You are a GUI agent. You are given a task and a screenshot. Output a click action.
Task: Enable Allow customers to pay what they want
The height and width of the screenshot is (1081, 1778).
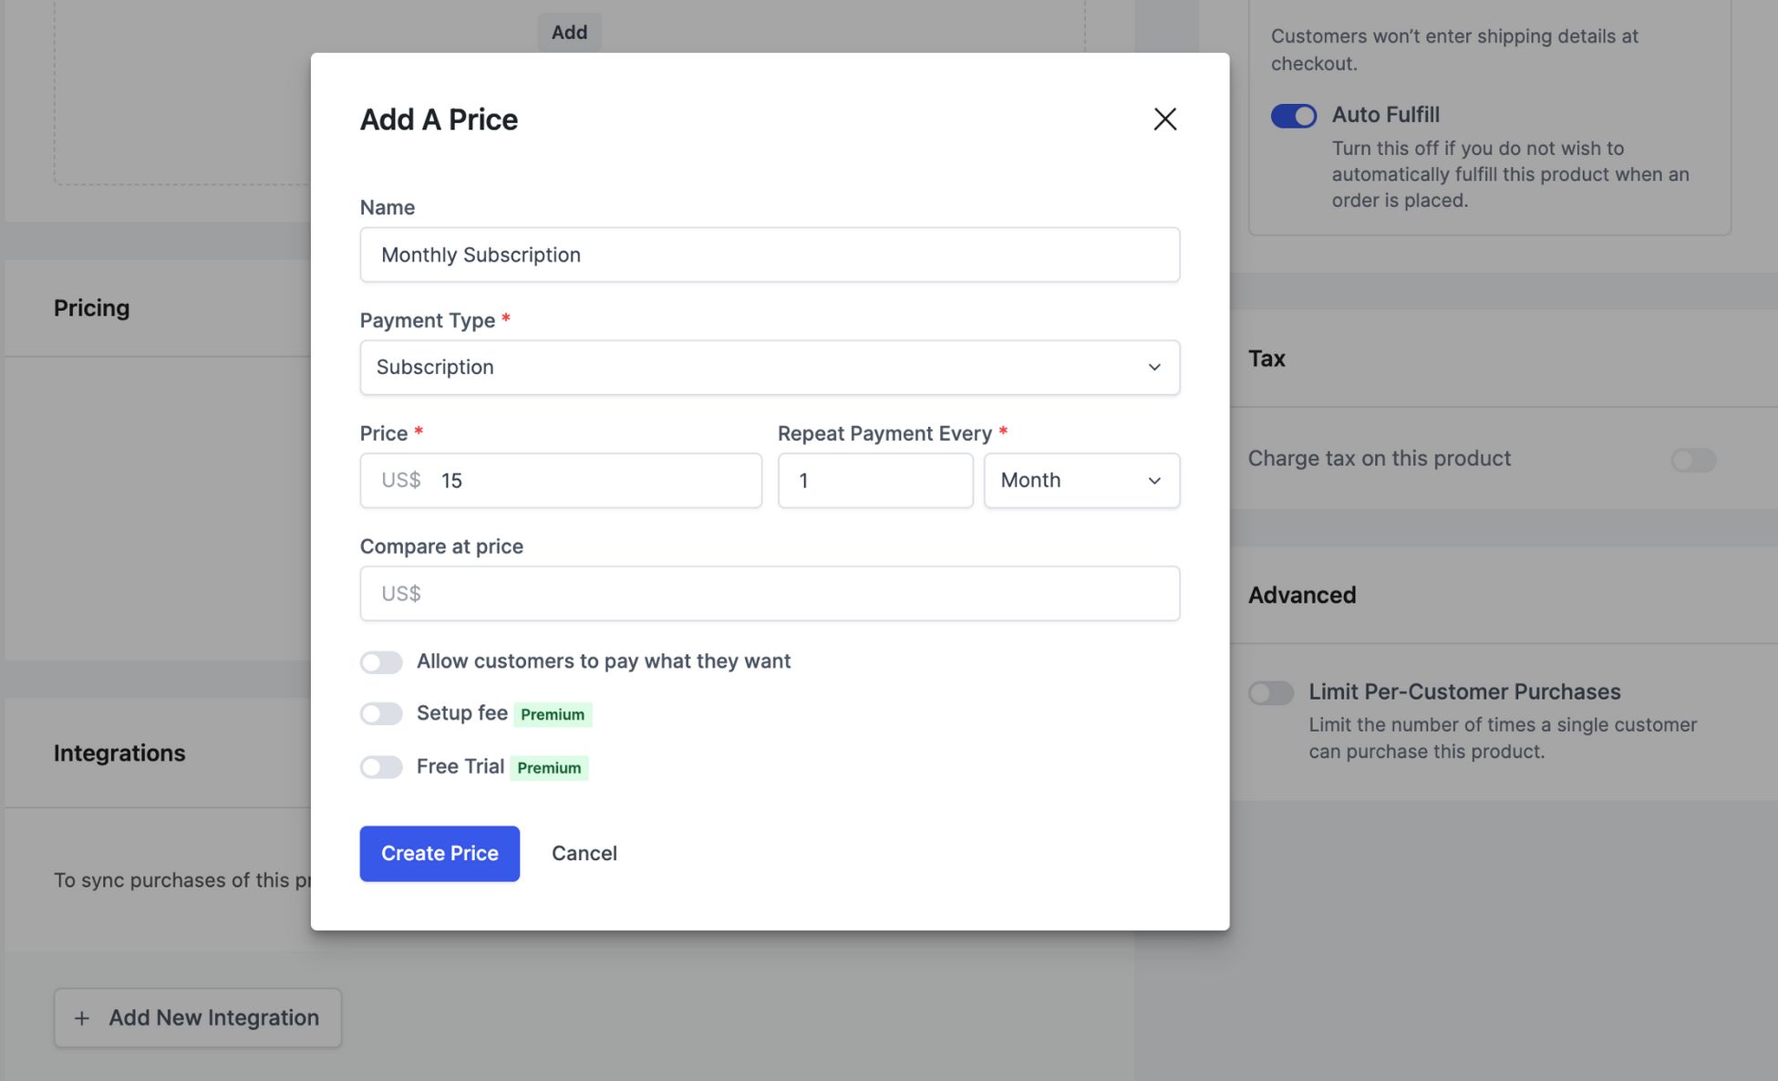tap(381, 661)
